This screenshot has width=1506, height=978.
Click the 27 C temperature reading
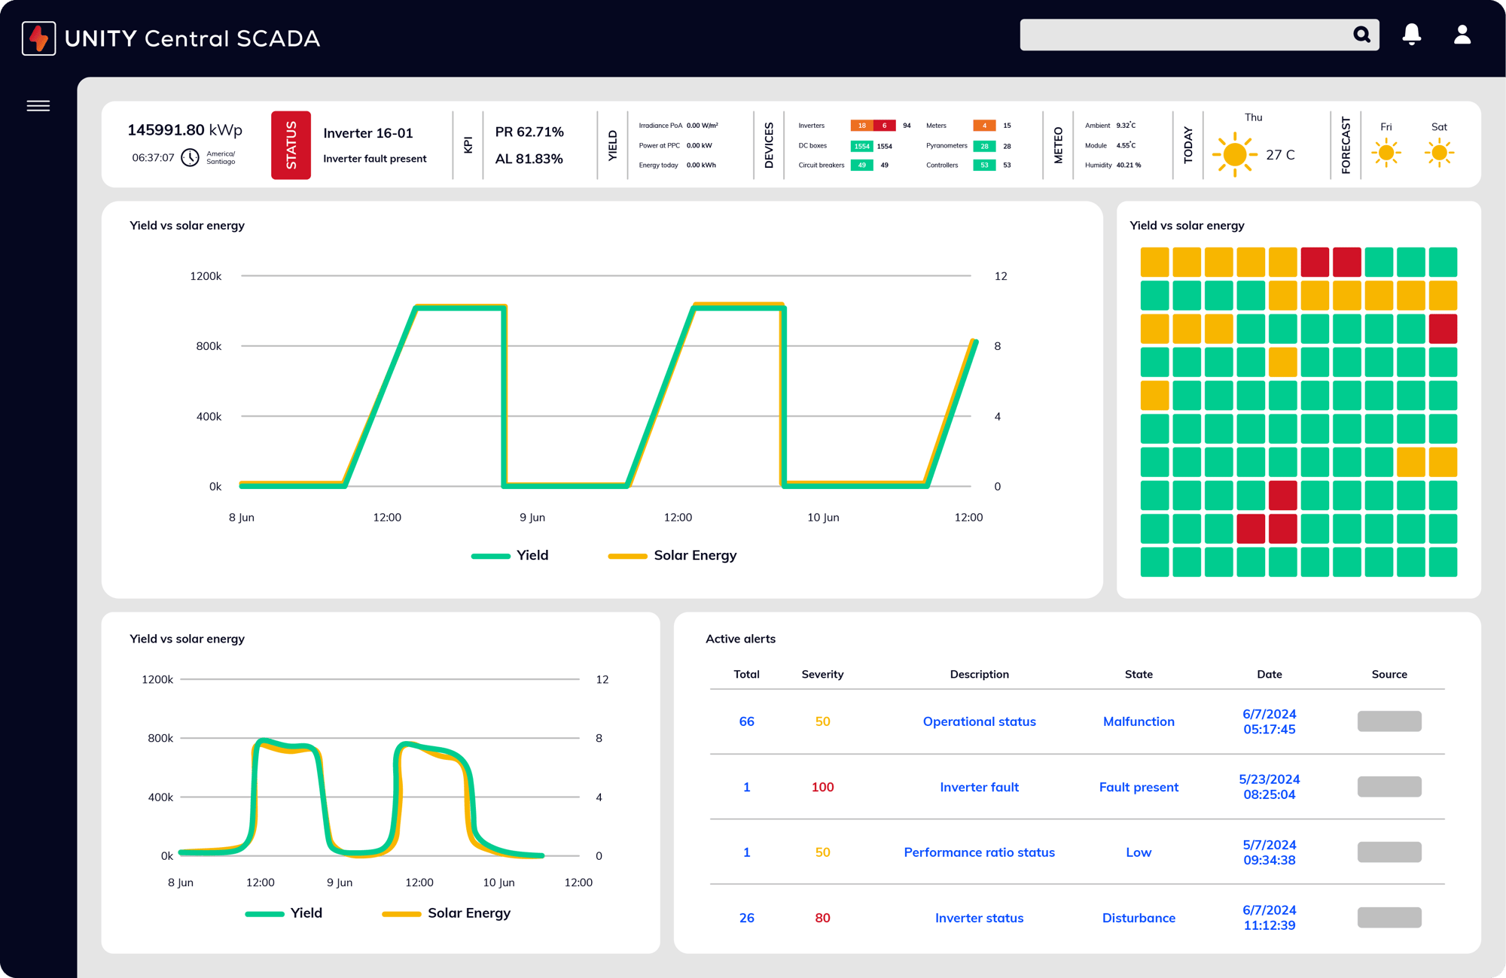[x=1280, y=155]
